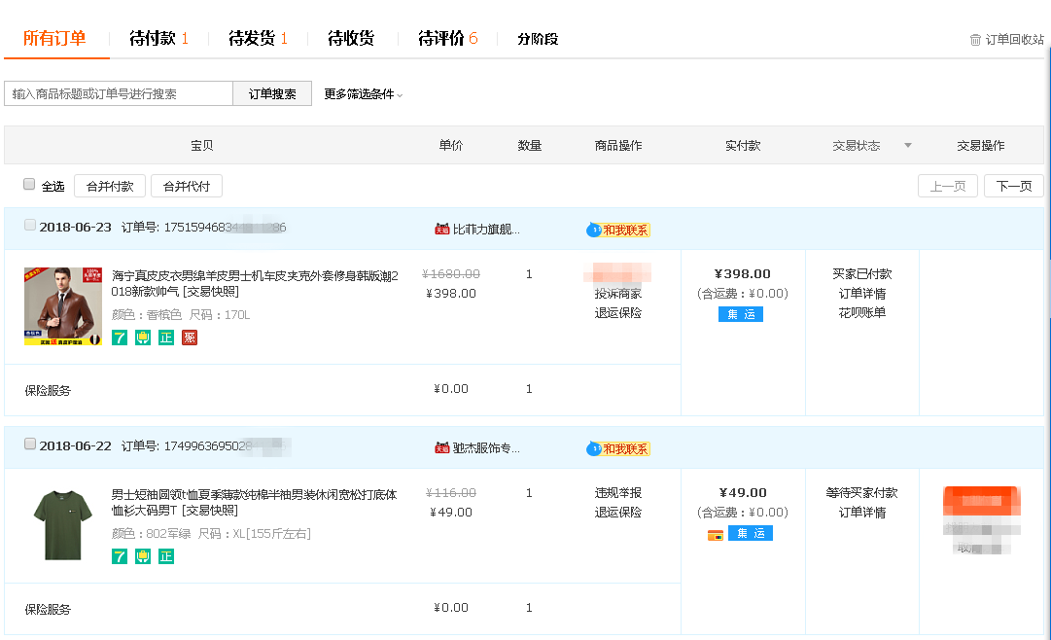Expand 更多筛选条件 filter options
This screenshot has width=1051, height=640.
(363, 94)
